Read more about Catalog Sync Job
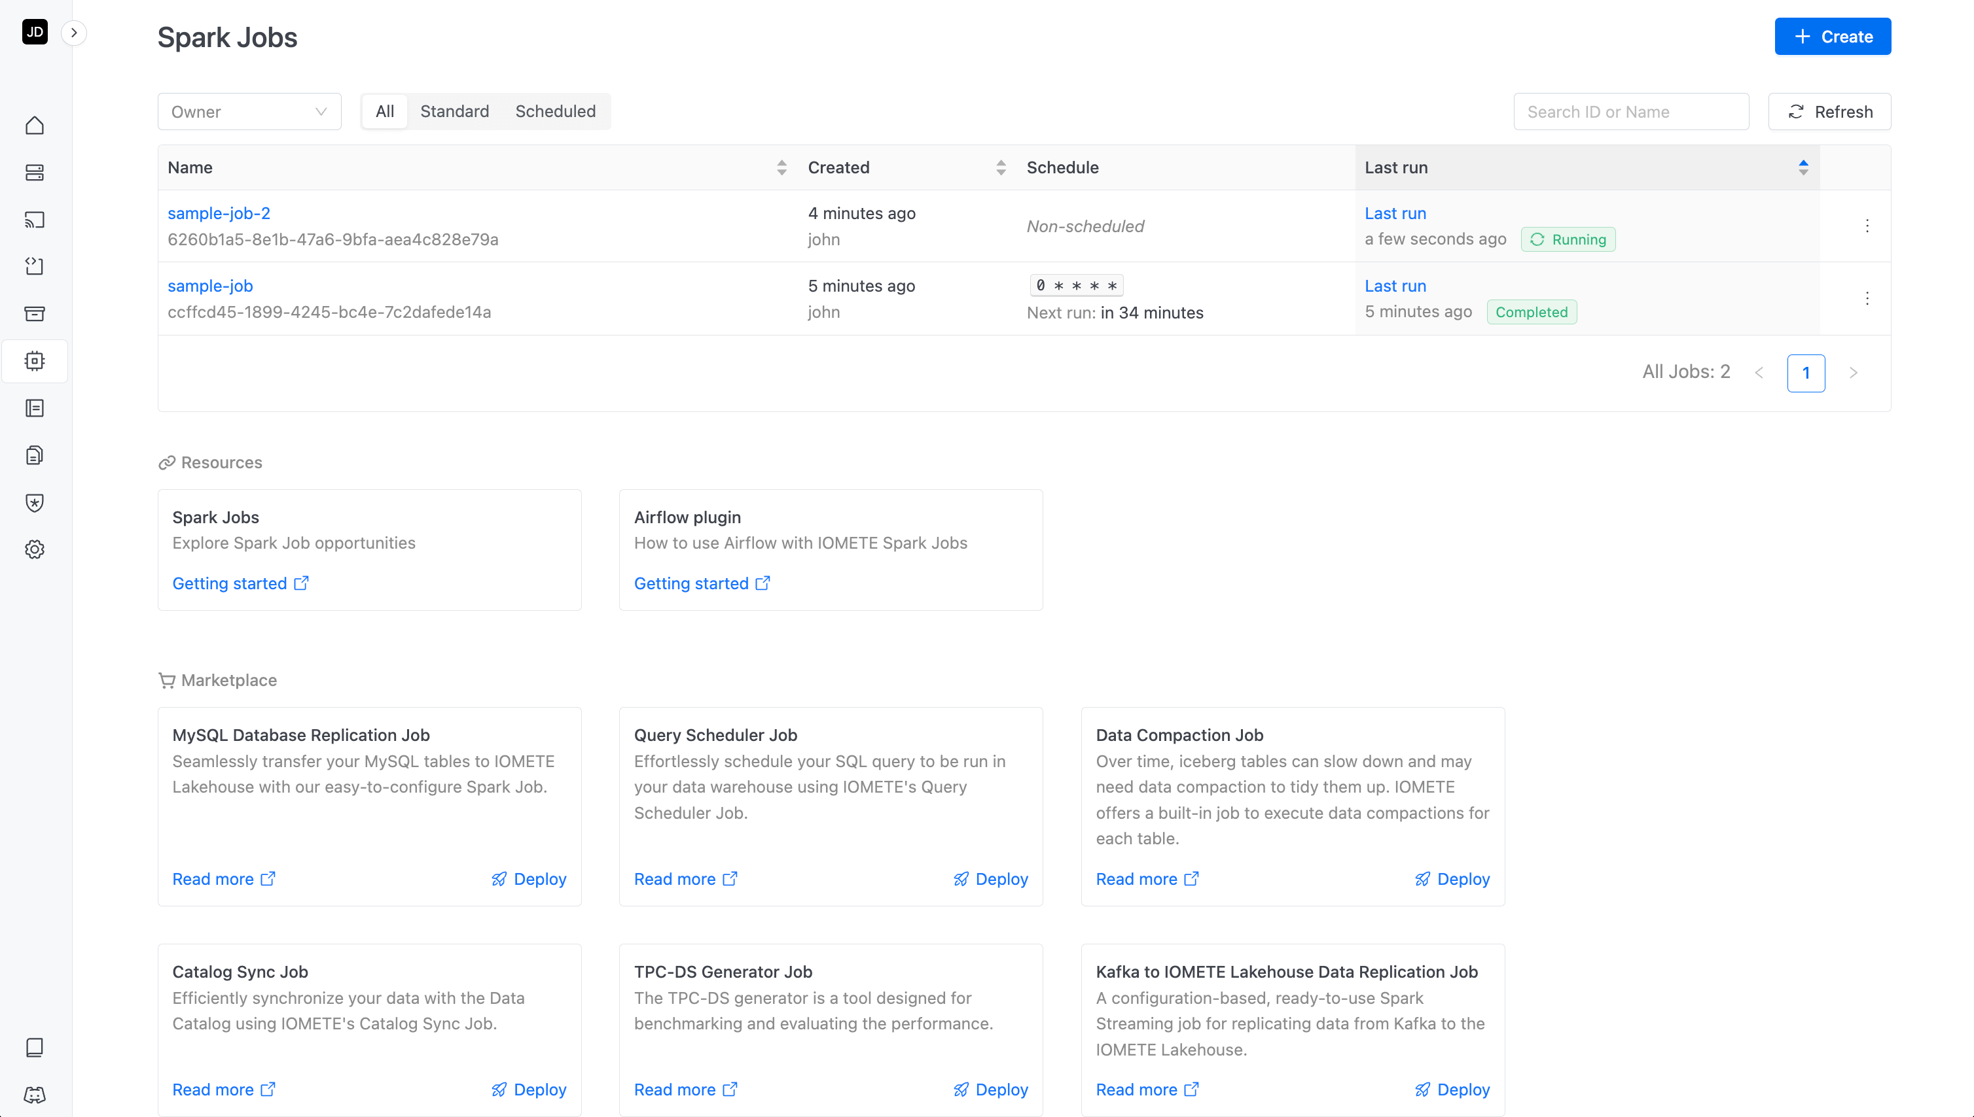This screenshot has width=1974, height=1117. click(223, 1090)
